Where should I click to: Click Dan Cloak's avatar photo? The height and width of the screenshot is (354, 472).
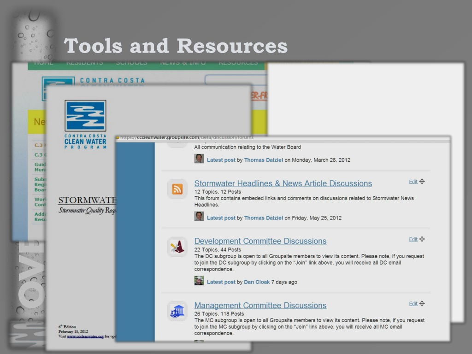(199, 281)
